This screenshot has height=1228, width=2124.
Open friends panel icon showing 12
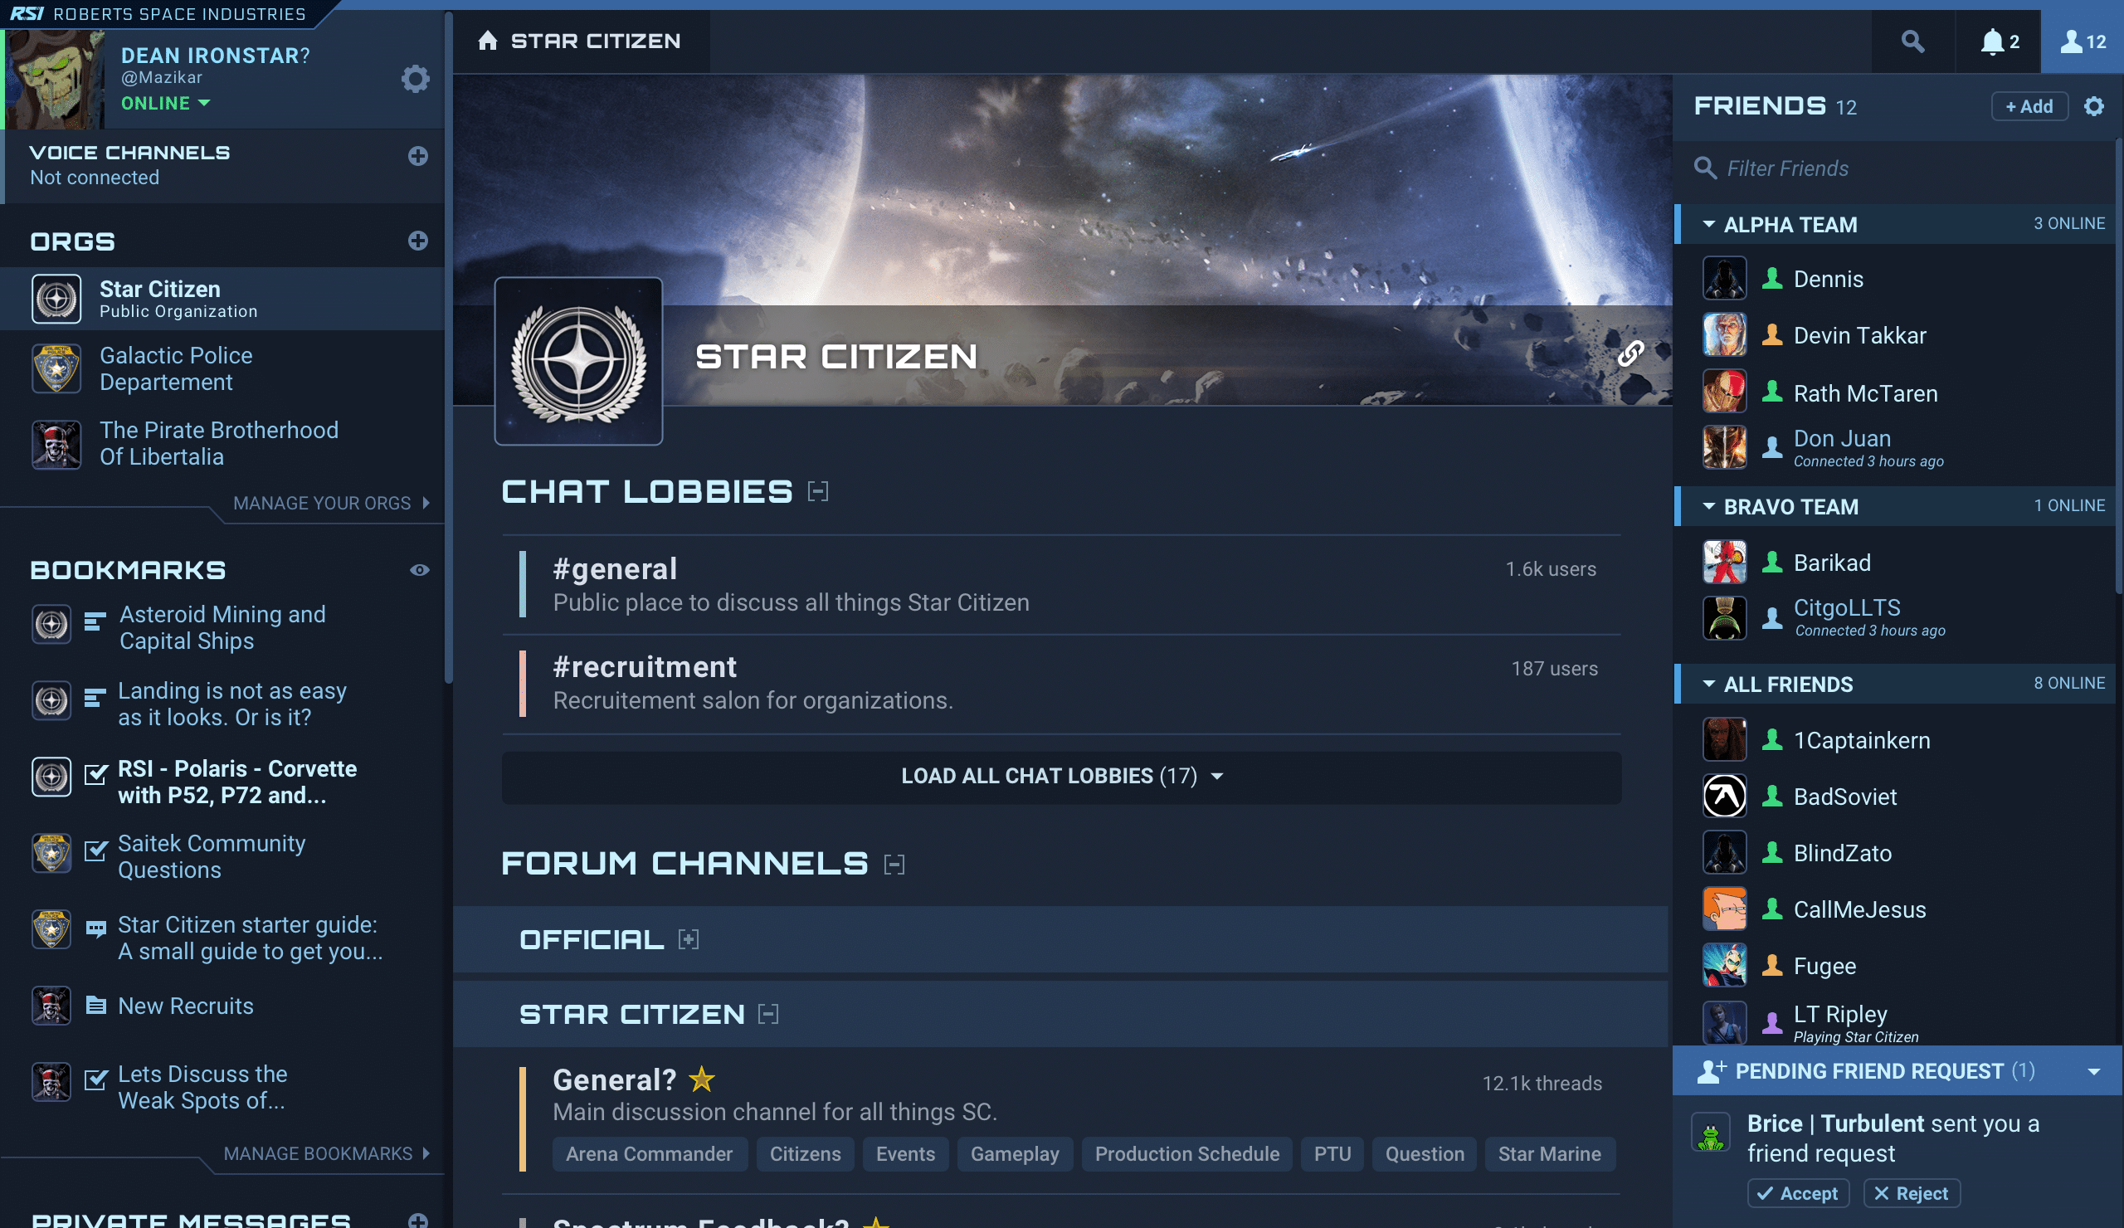[2083, 41]
